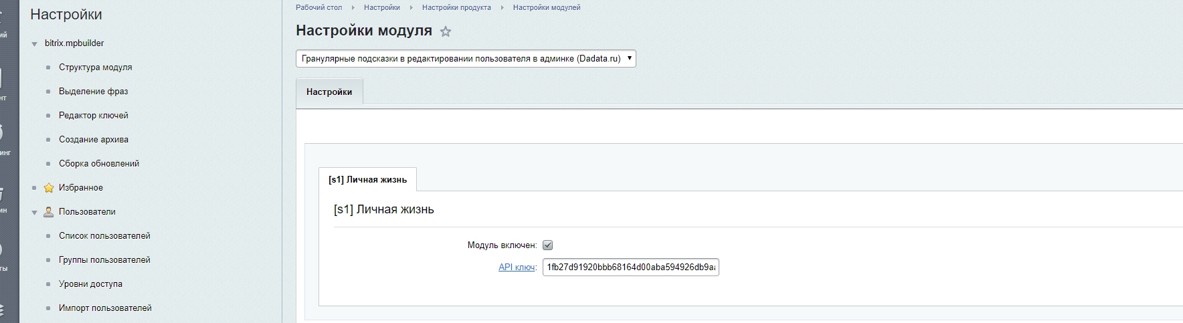Collapse the bitrix.mpbuilder tree section

point(35,44)
